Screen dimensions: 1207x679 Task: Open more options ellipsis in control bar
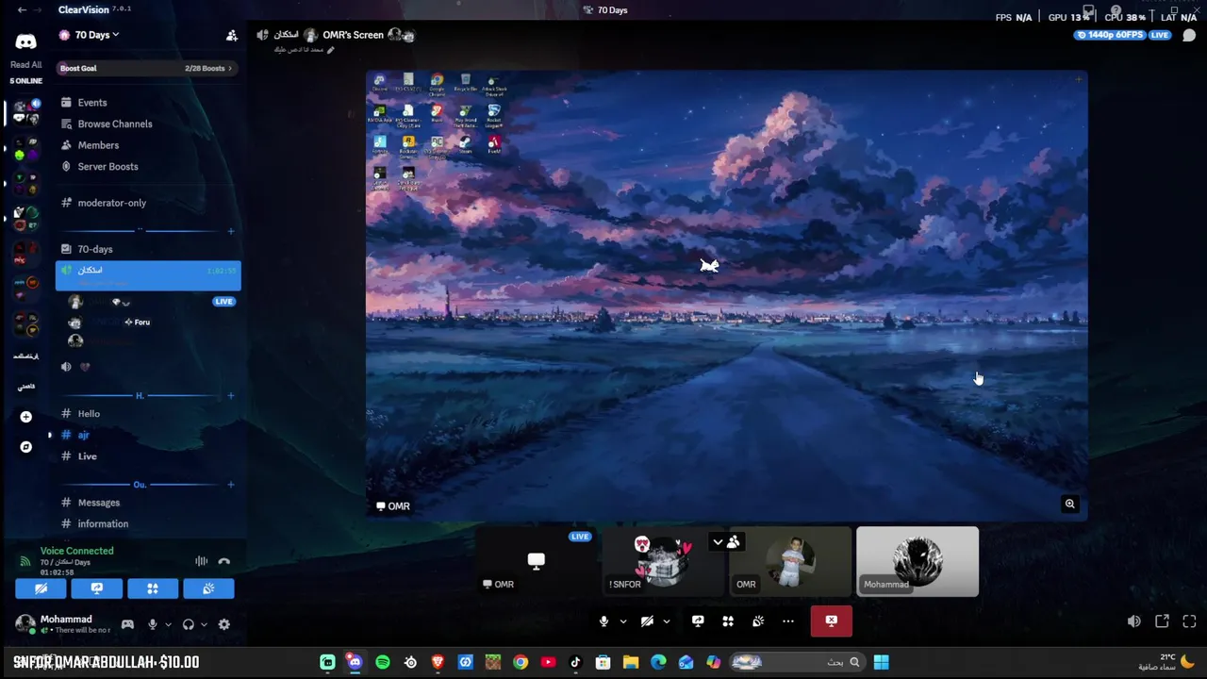(x=788, y=621)
